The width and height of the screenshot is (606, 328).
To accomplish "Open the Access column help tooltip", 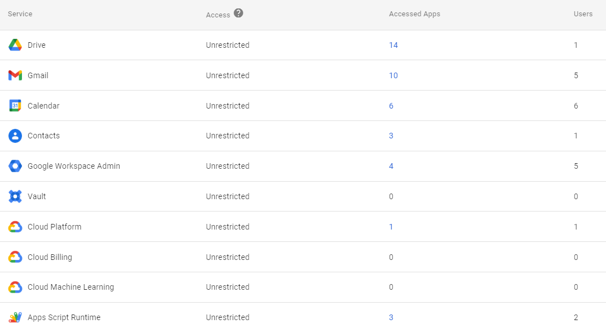I will 237,14.
